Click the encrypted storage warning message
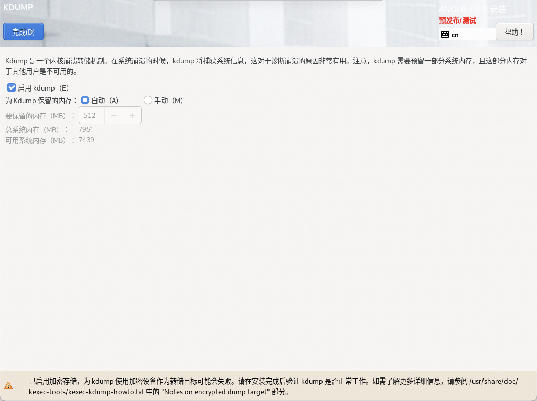537x401 pixels. (273, 386)
